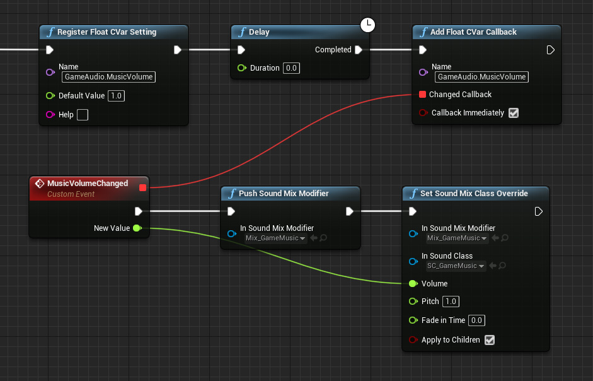Click the Add Float CVar Callback input exec pin
This screenshot has height=381, width=593.
422,50
